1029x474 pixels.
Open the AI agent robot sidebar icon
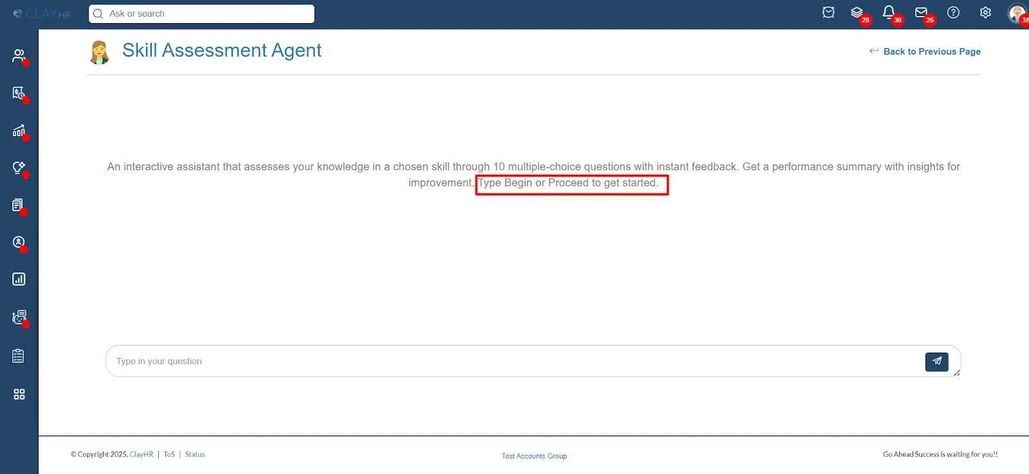[19, 317]
